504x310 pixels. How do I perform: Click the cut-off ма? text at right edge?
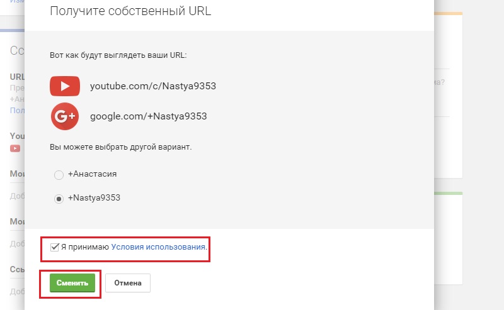tap(439, 82)
